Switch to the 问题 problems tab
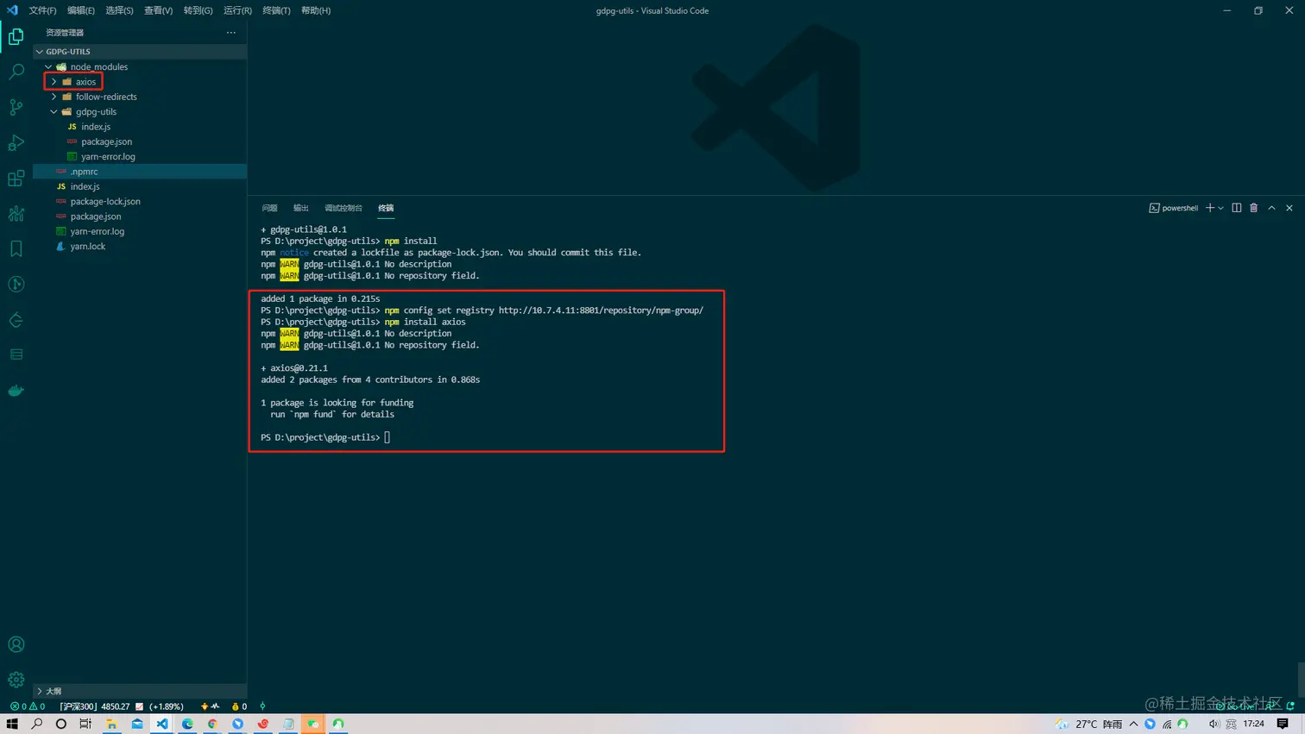The image size is (1305, 734). [269, 208]
